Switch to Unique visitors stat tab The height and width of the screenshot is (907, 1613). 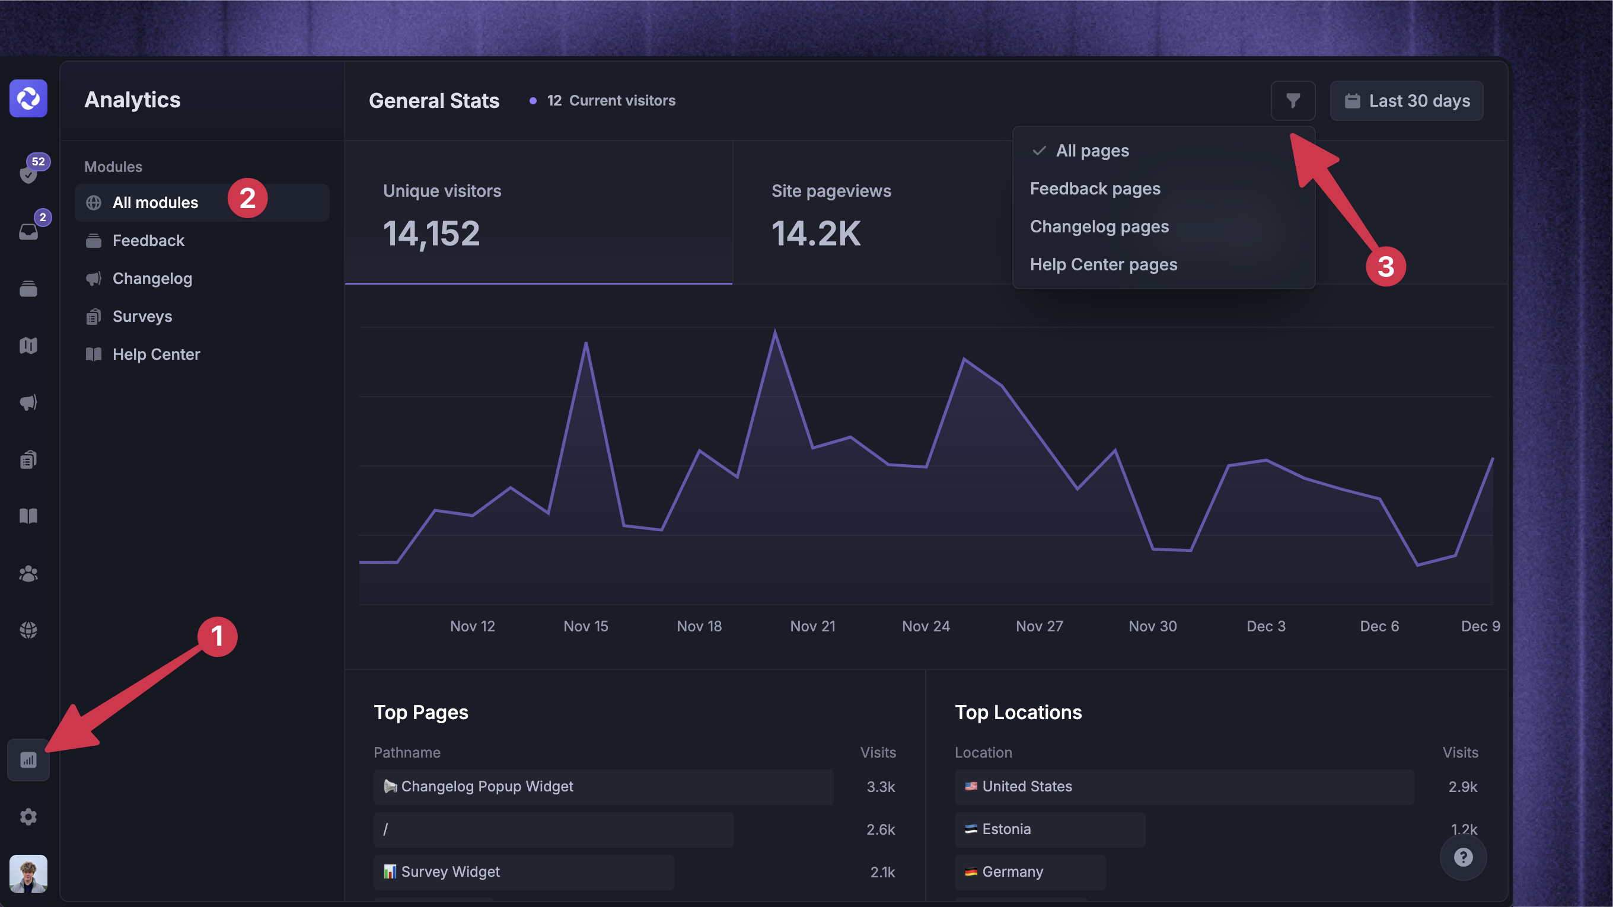(x=538, y=213)
